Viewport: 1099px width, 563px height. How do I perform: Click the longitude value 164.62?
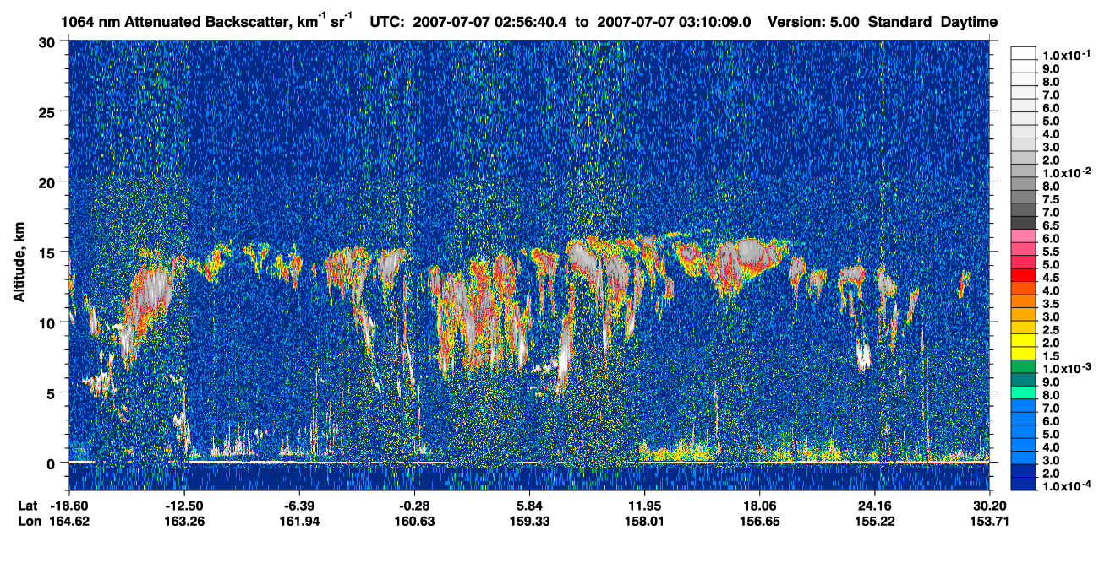pos(69,521)
